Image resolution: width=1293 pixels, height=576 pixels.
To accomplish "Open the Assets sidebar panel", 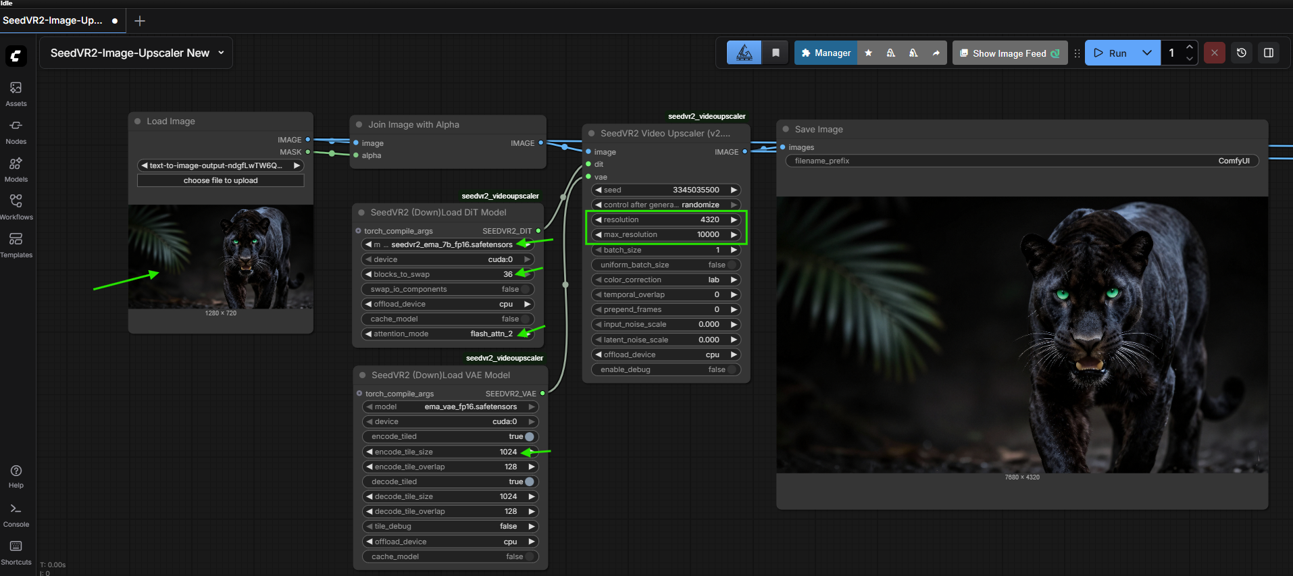I will click(16, 94).
